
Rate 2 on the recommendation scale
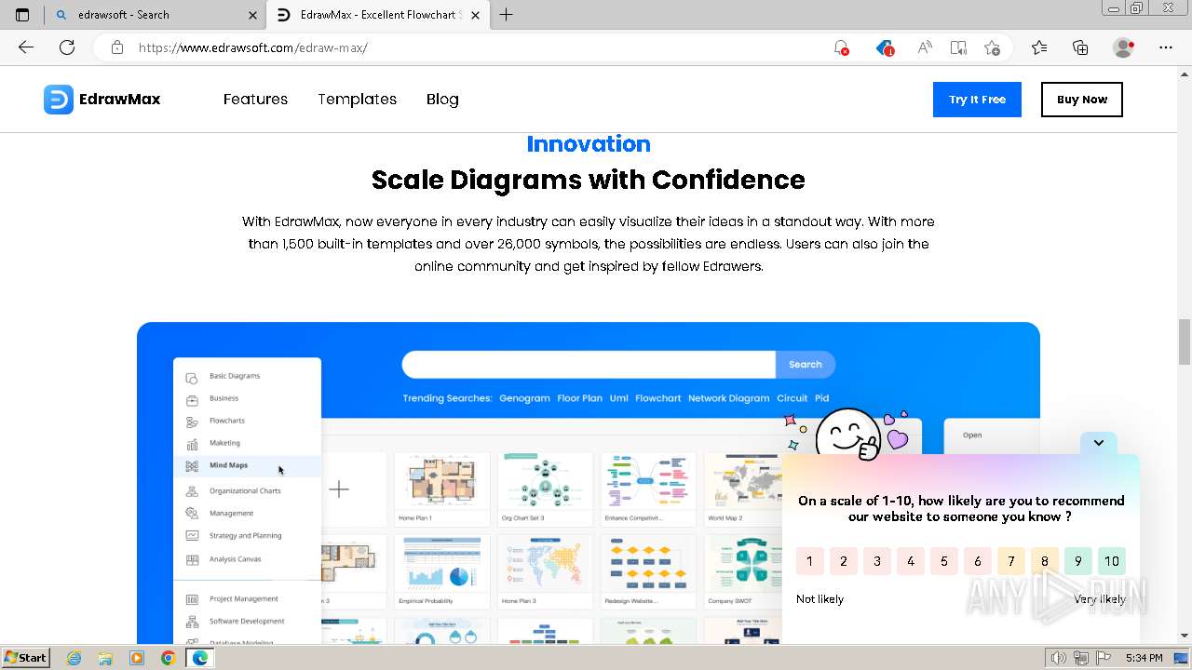coord(844,561)
